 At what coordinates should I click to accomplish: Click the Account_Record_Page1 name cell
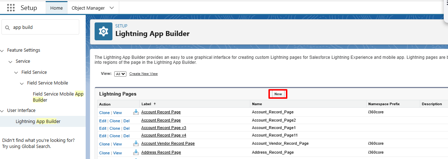[x=274, y=128]
